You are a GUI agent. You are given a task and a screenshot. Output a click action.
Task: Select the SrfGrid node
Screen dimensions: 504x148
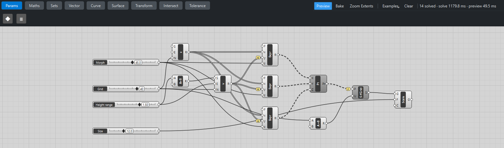click(x=360, y=92)
